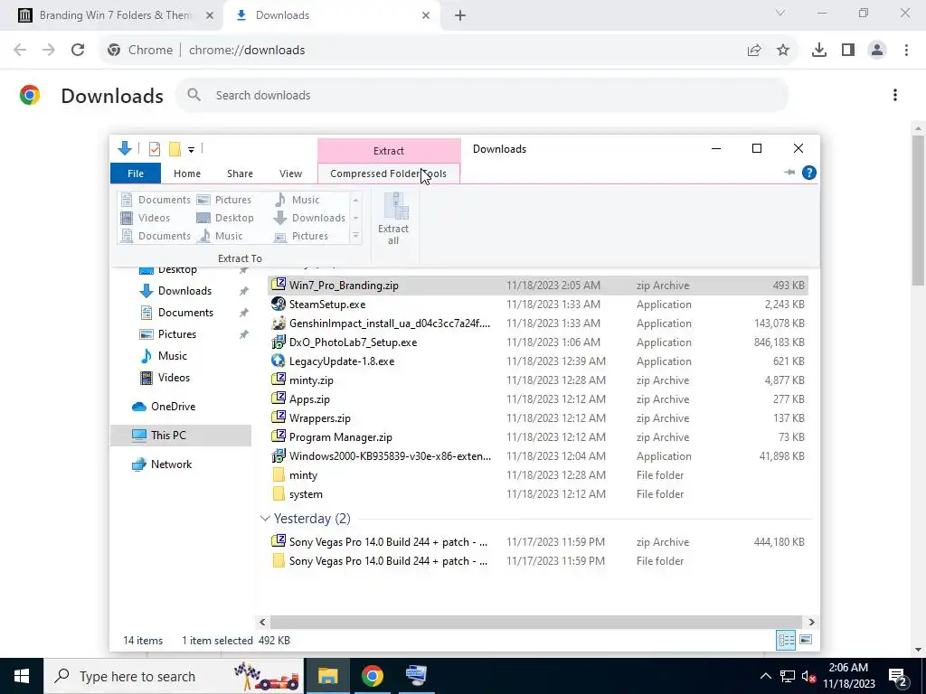Open the File ribbon tab
The width and height of the screenshot is (926, 694).
click(136, 173)
